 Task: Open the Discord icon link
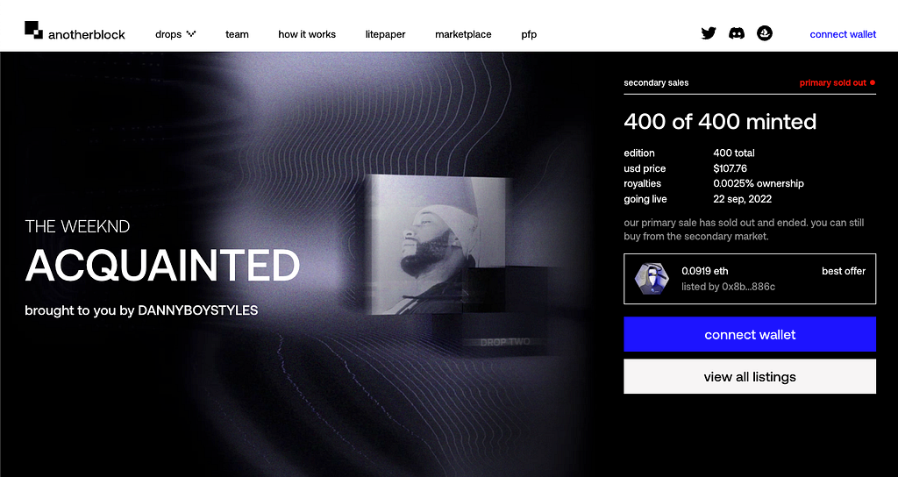click(x=737, y=33)
